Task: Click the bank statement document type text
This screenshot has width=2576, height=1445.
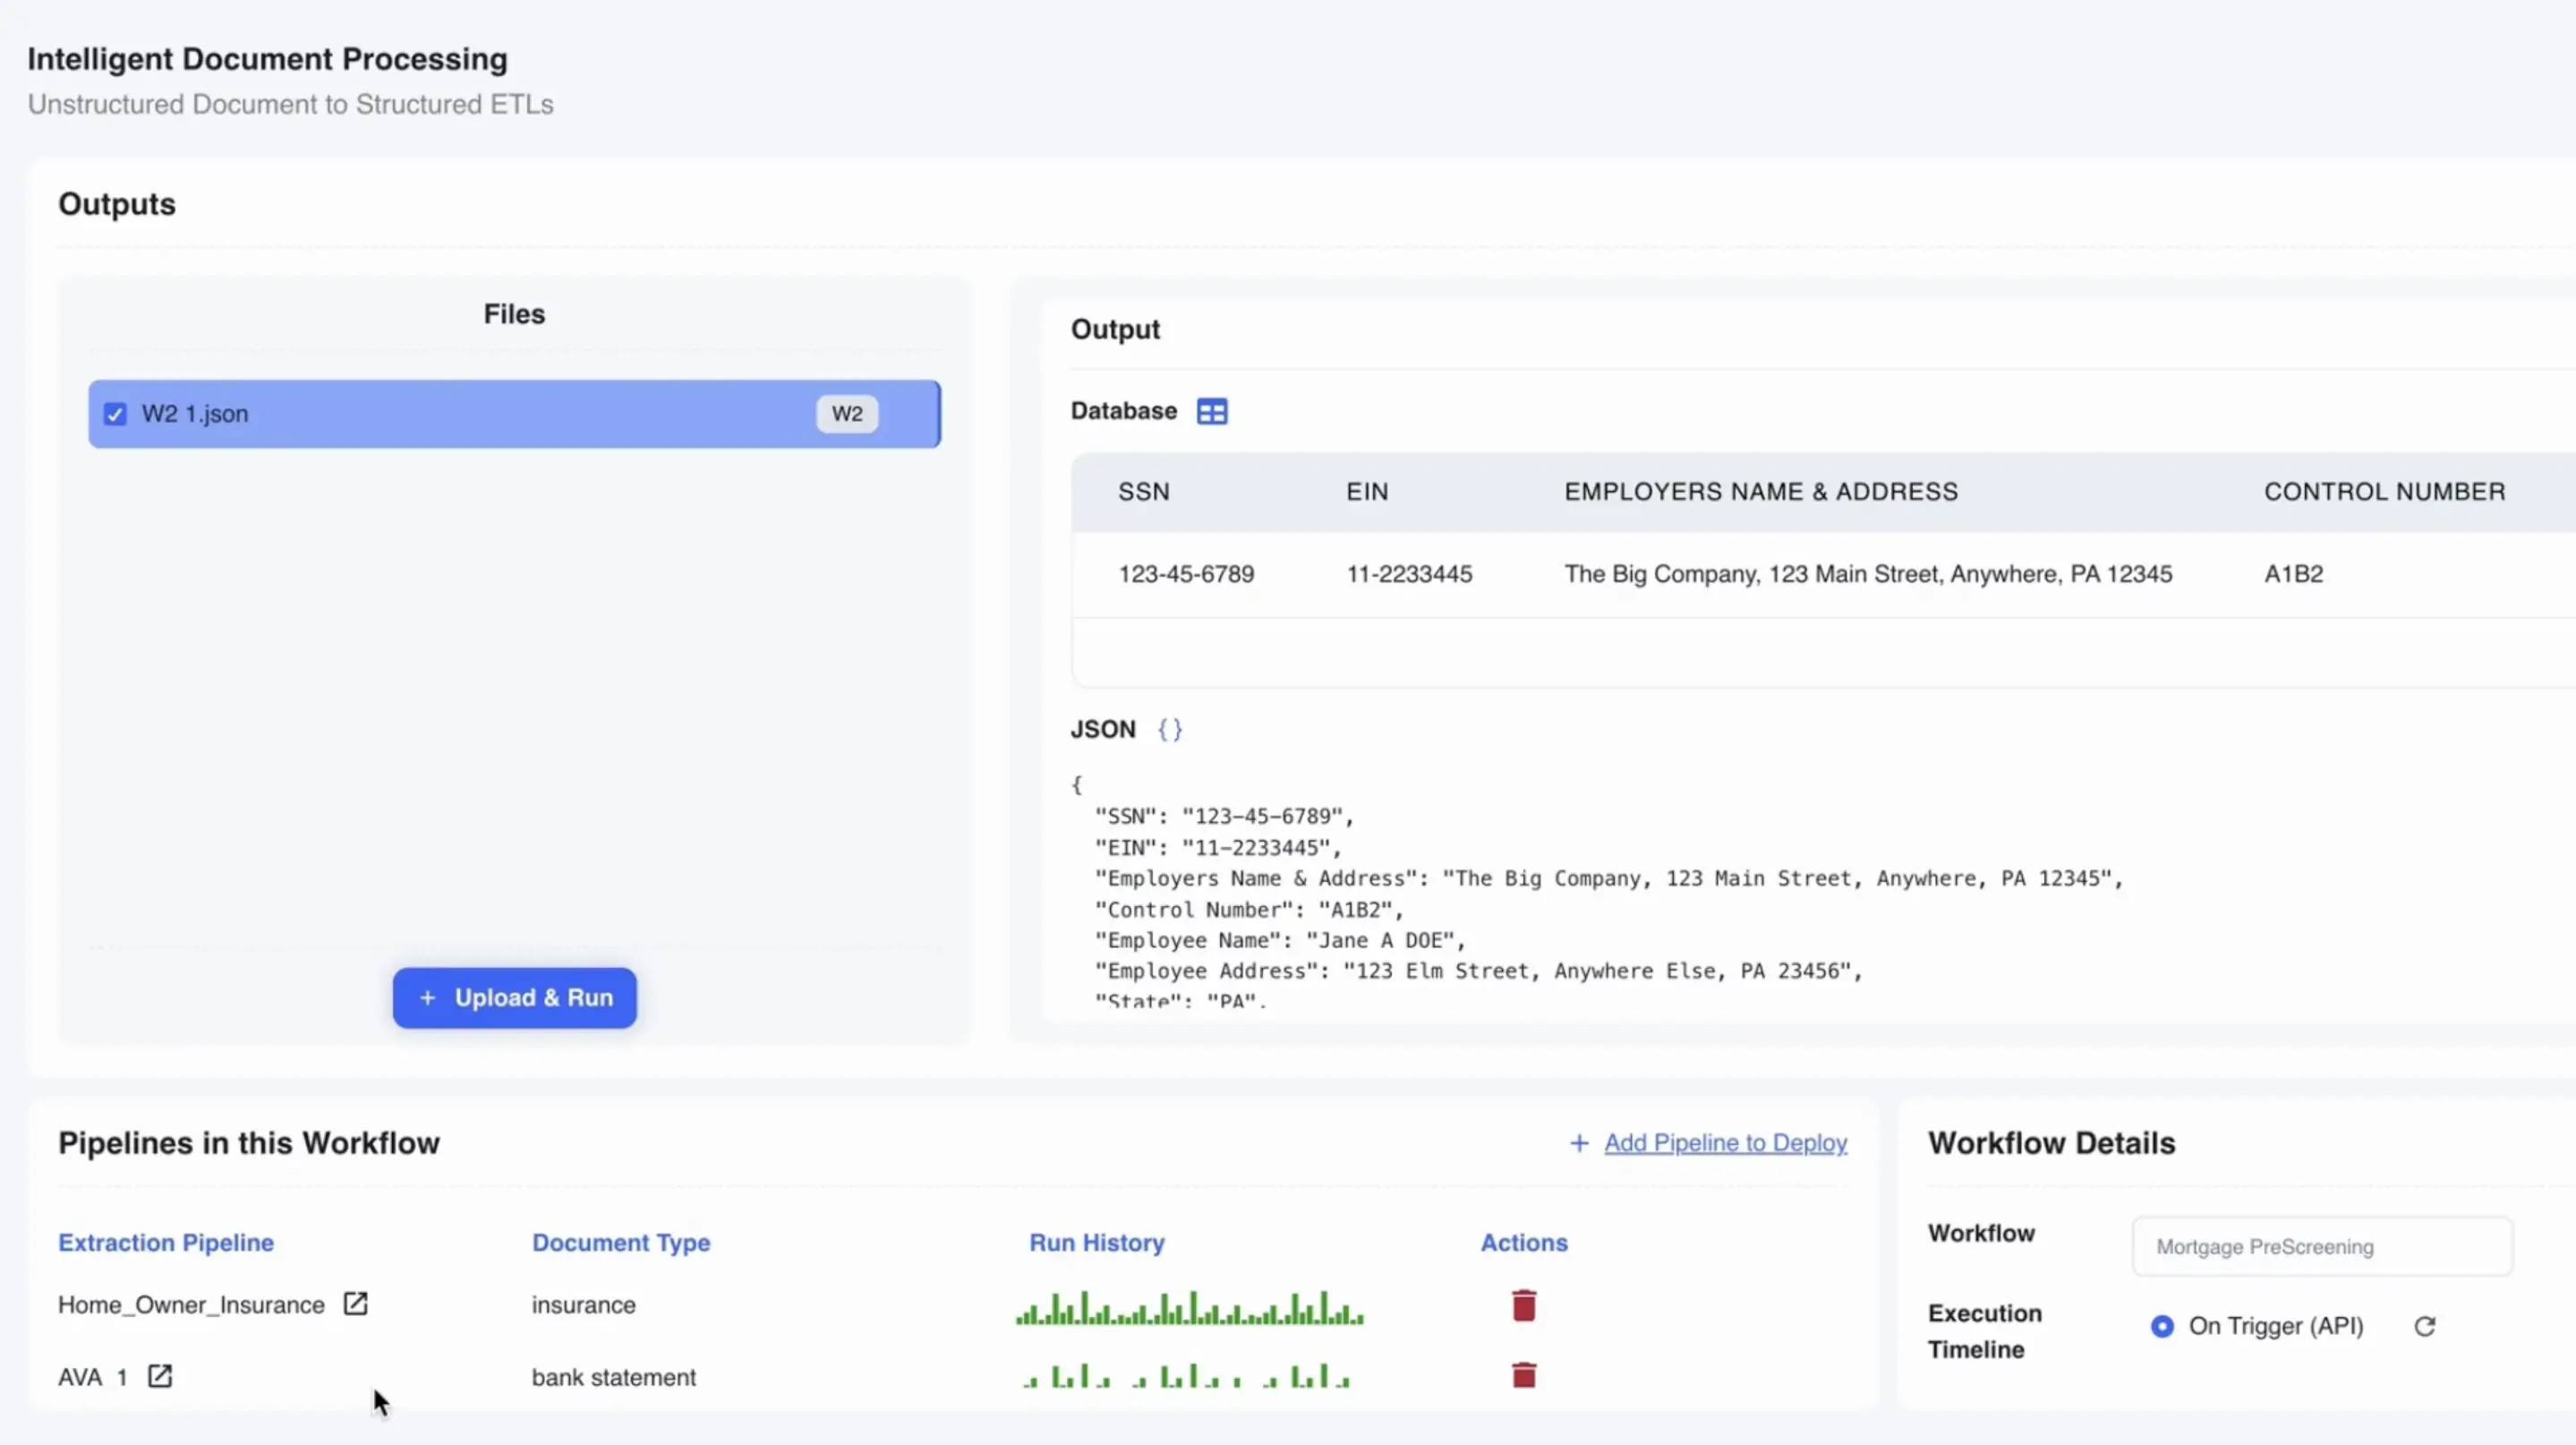Action: [613, 1377]
